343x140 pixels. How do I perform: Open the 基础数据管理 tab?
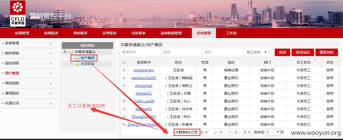171,33
